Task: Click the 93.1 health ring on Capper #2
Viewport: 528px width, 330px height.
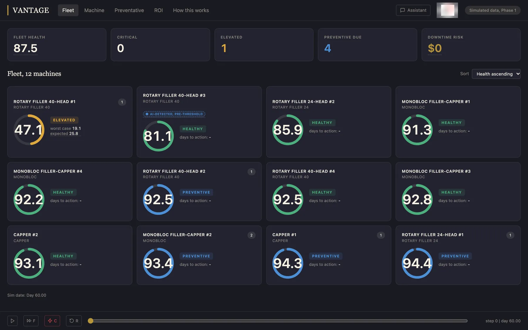Action: 29,263
